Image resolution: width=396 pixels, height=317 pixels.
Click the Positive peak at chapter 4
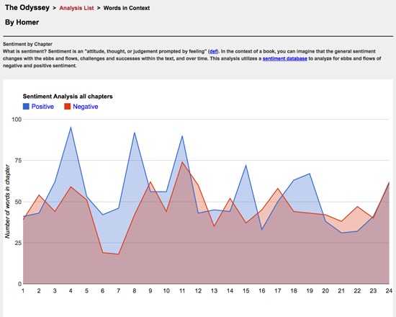(x=71, y=128)
